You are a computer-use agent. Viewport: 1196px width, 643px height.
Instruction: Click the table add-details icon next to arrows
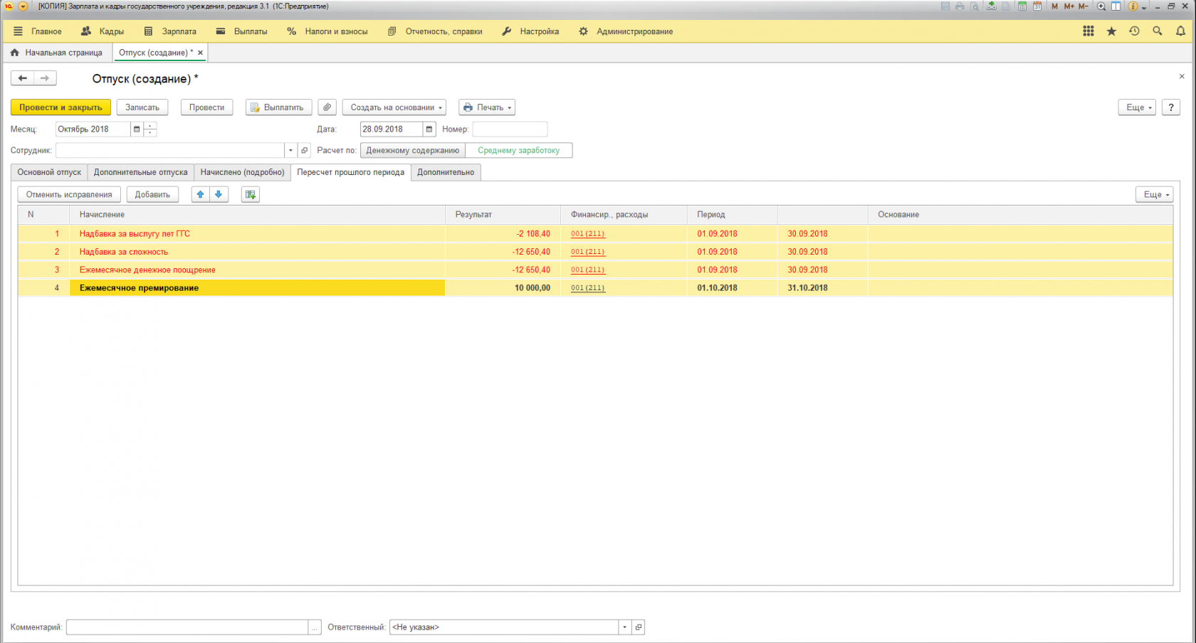250,194
